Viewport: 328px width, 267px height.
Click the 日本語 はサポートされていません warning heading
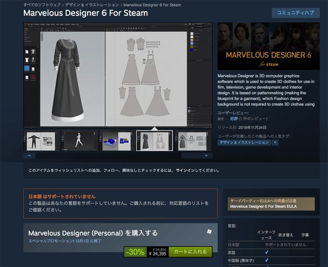(x=62, y=197)
